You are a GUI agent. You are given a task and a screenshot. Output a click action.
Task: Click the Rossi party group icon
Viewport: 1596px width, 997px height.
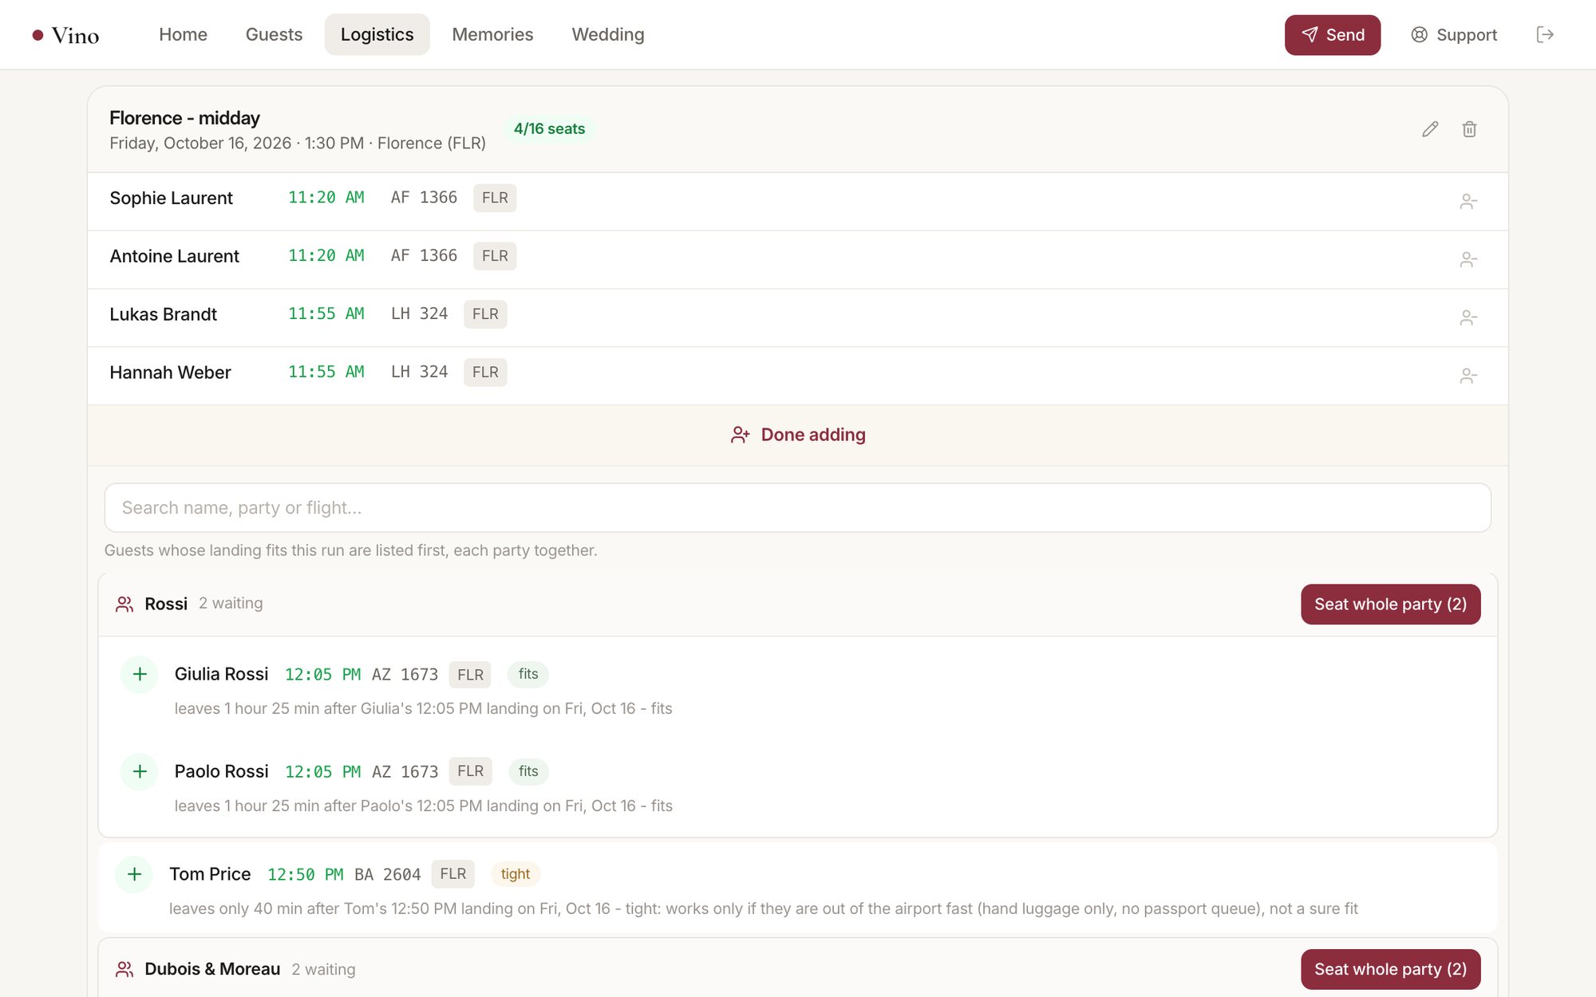(124, 605)
